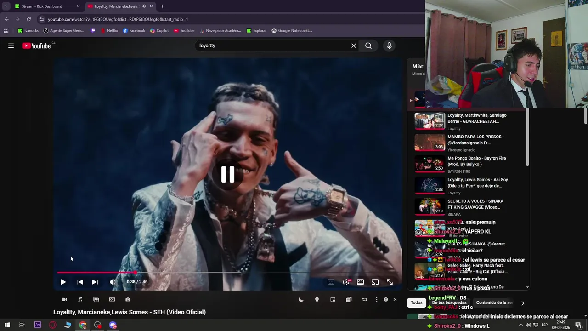Skip to the previous video
The image size is (588, 331).
click(80, 282)
